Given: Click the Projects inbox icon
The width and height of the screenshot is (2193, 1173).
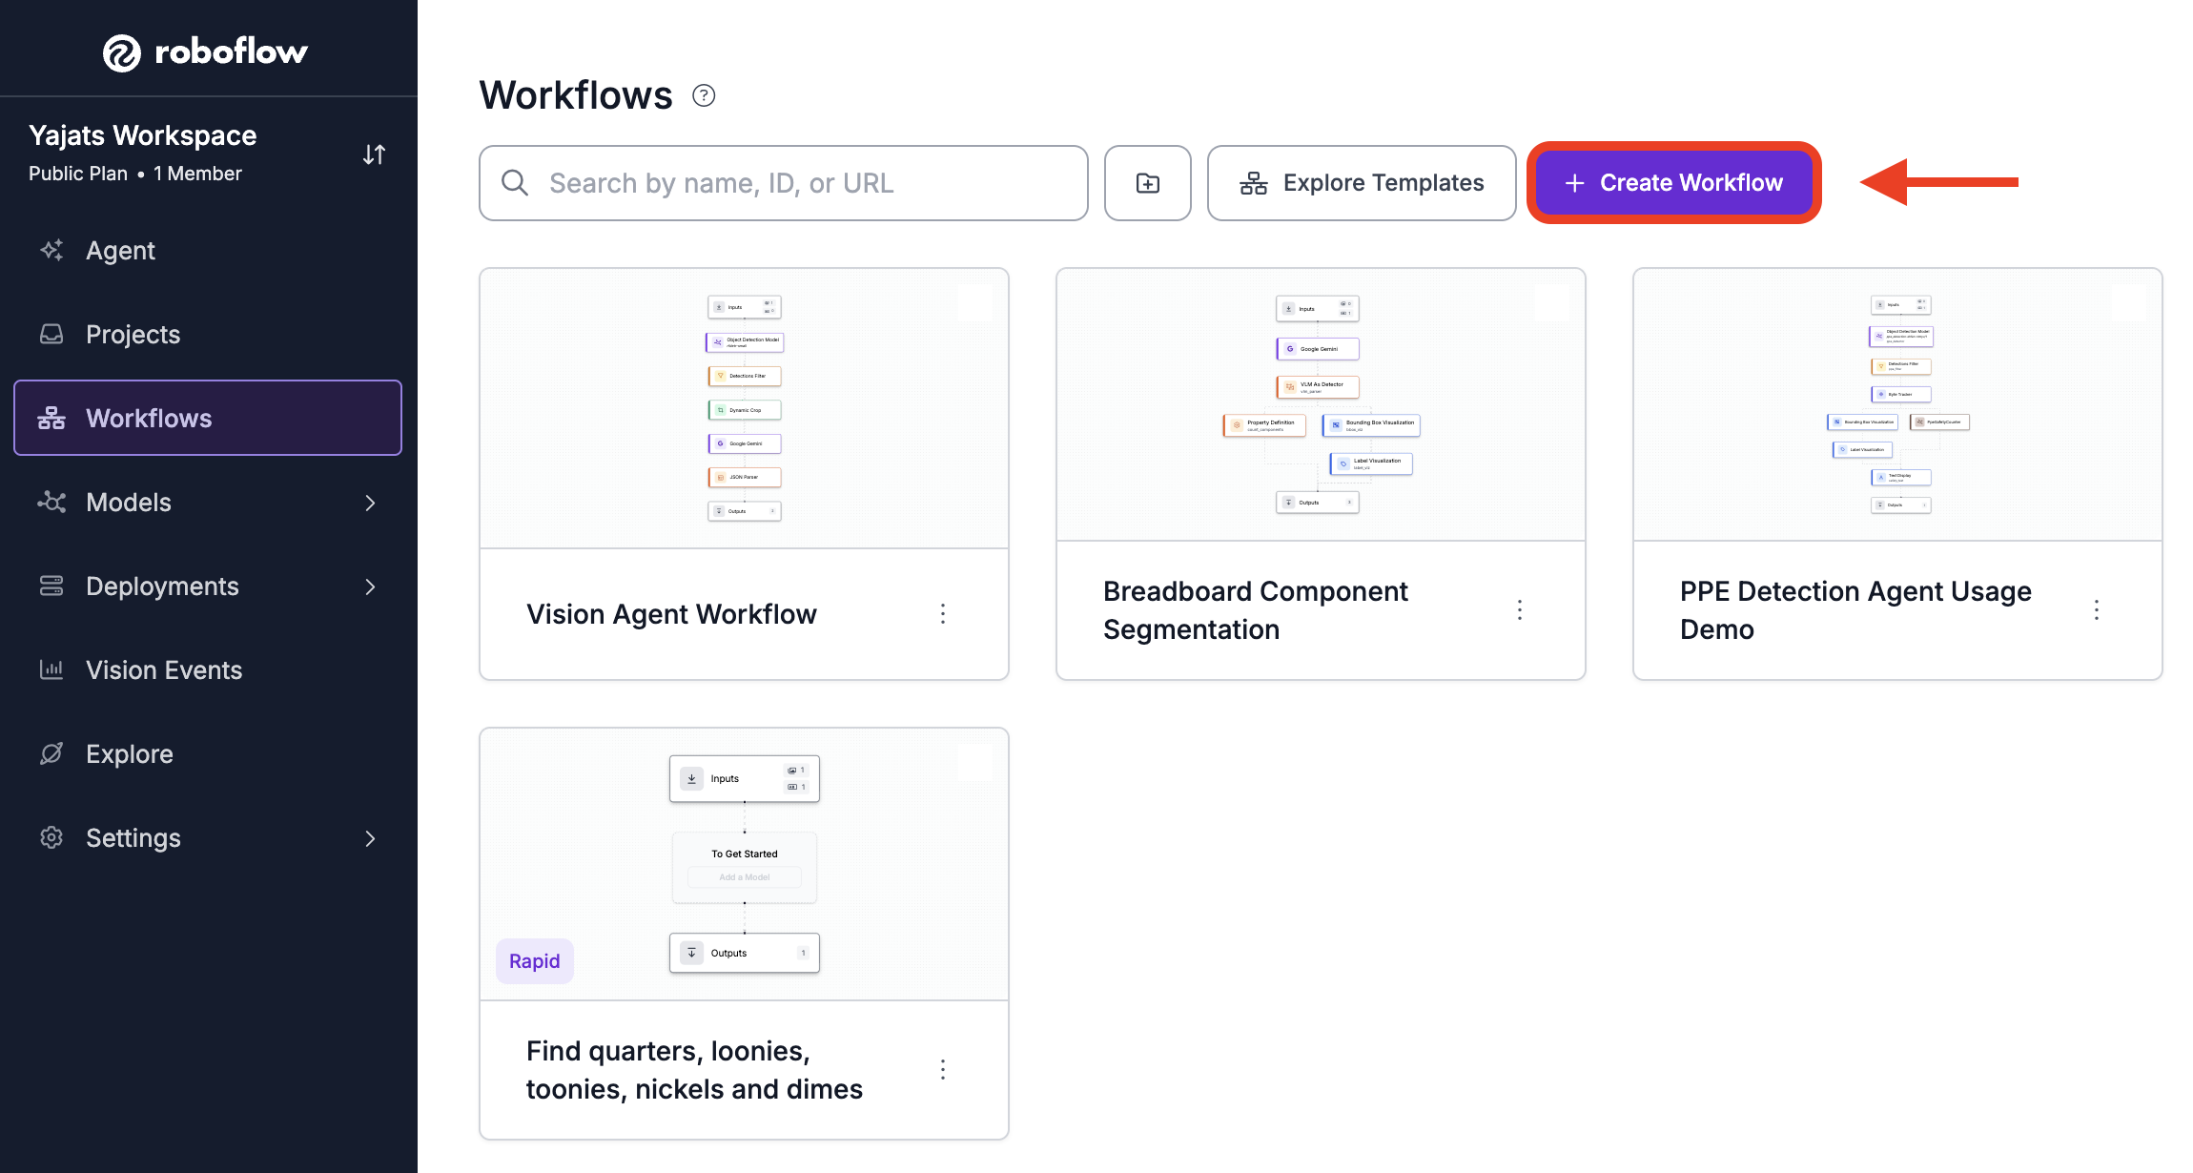Looking at the screenshot, I should click(x=51, y=334).
